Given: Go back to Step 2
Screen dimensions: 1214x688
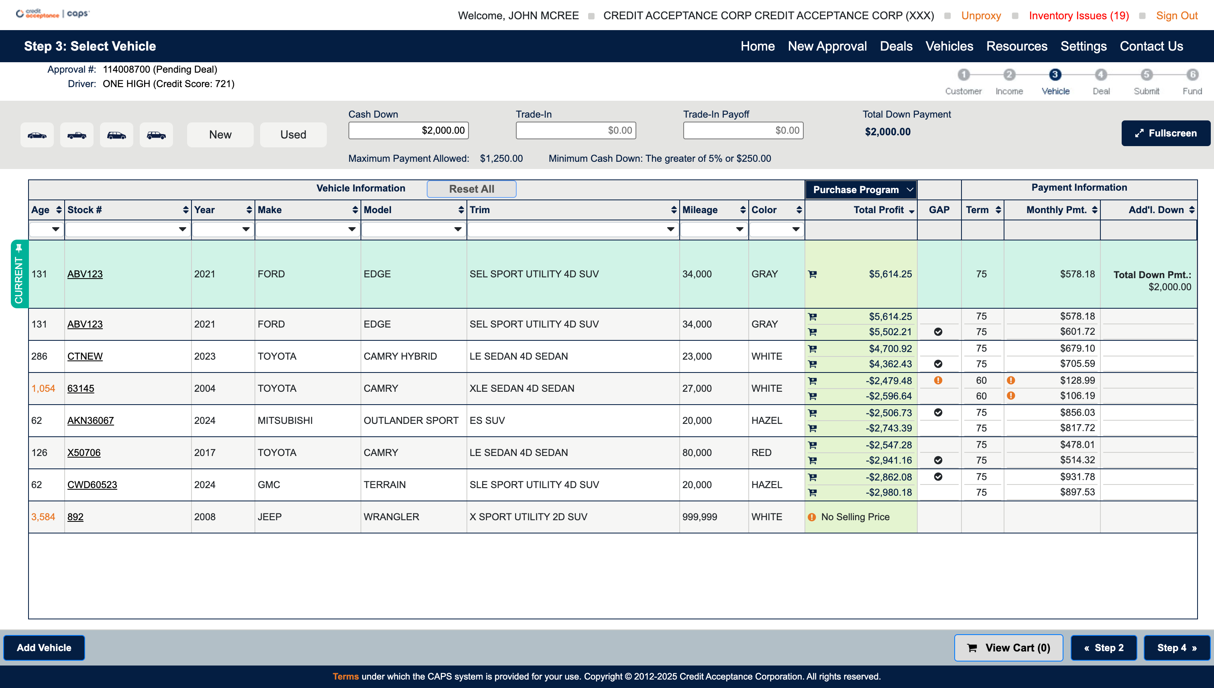Looking at the screenshot, I should pos(1104,648).
